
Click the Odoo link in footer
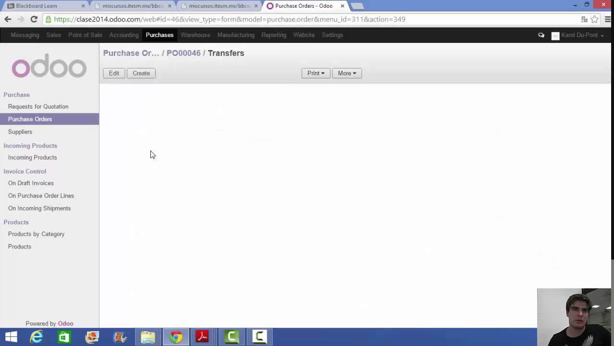[66, 323]
